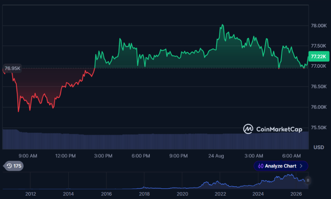Click the candlestick icon in Analyze Chart
This screenshot has width=331, height=199.
coord(261,166)
